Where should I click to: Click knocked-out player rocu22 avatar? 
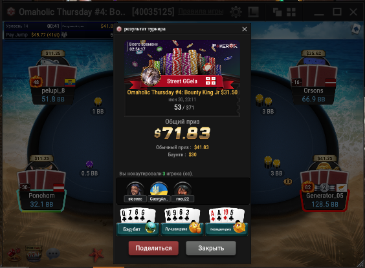(x=182, y=189)
